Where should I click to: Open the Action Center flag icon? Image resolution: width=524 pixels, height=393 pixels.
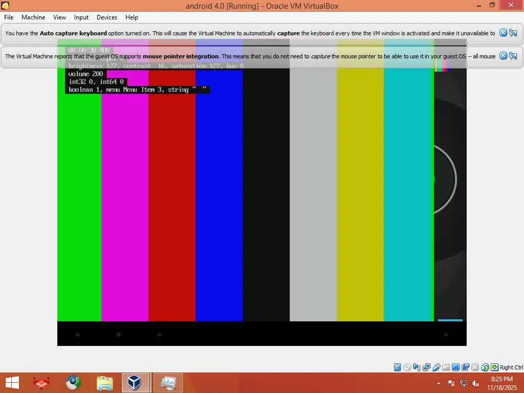point(451,383)
